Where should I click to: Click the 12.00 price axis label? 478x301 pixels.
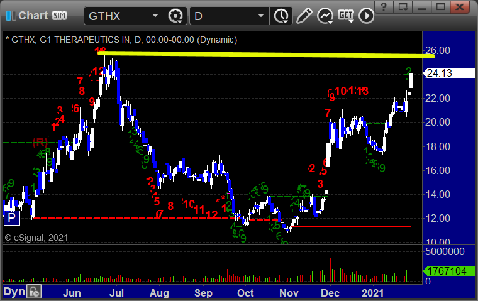438,218
